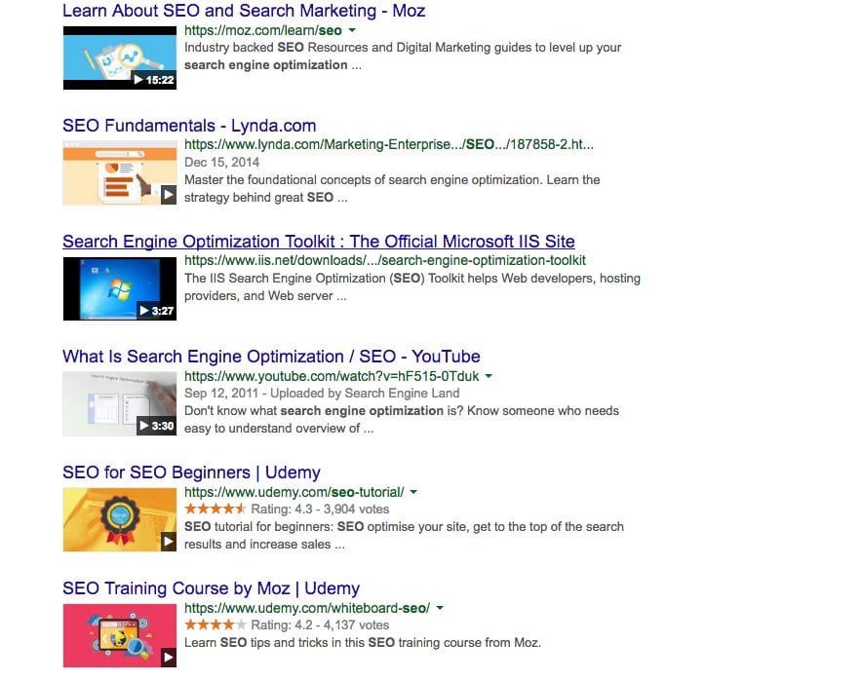
Task: Play the YouTube video thumbnail 3:30
Action: point(120,403)
